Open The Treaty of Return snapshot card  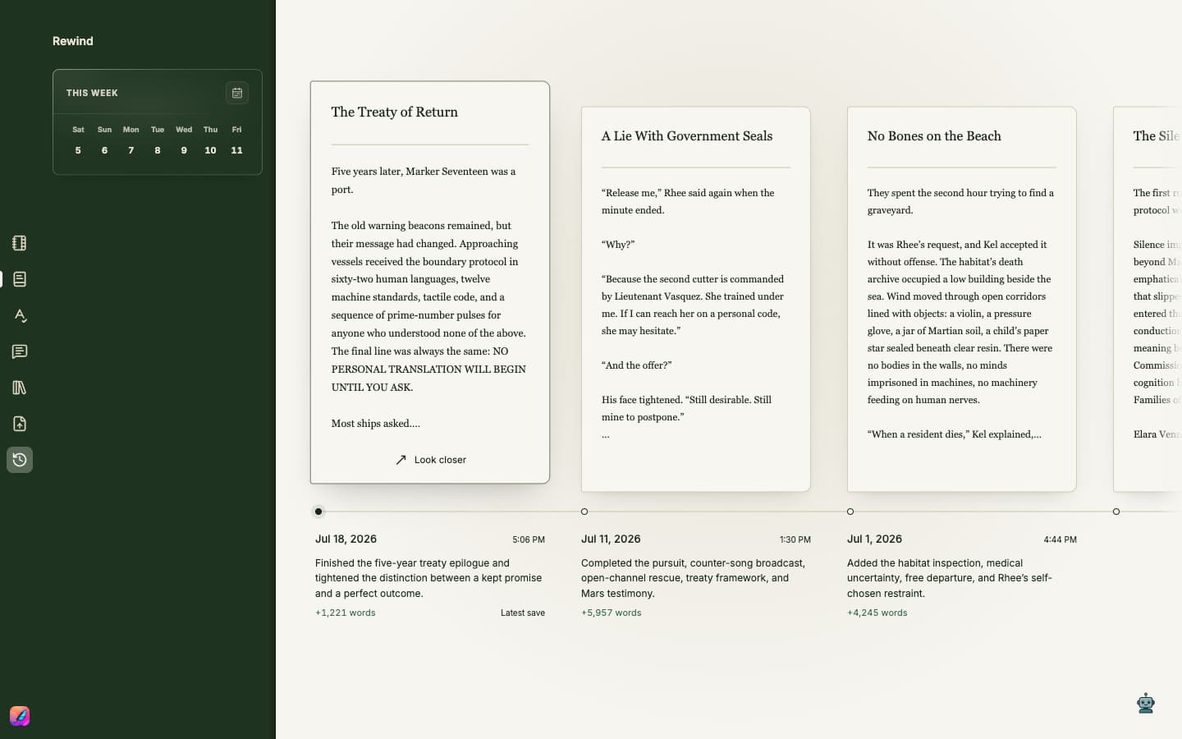430,282
